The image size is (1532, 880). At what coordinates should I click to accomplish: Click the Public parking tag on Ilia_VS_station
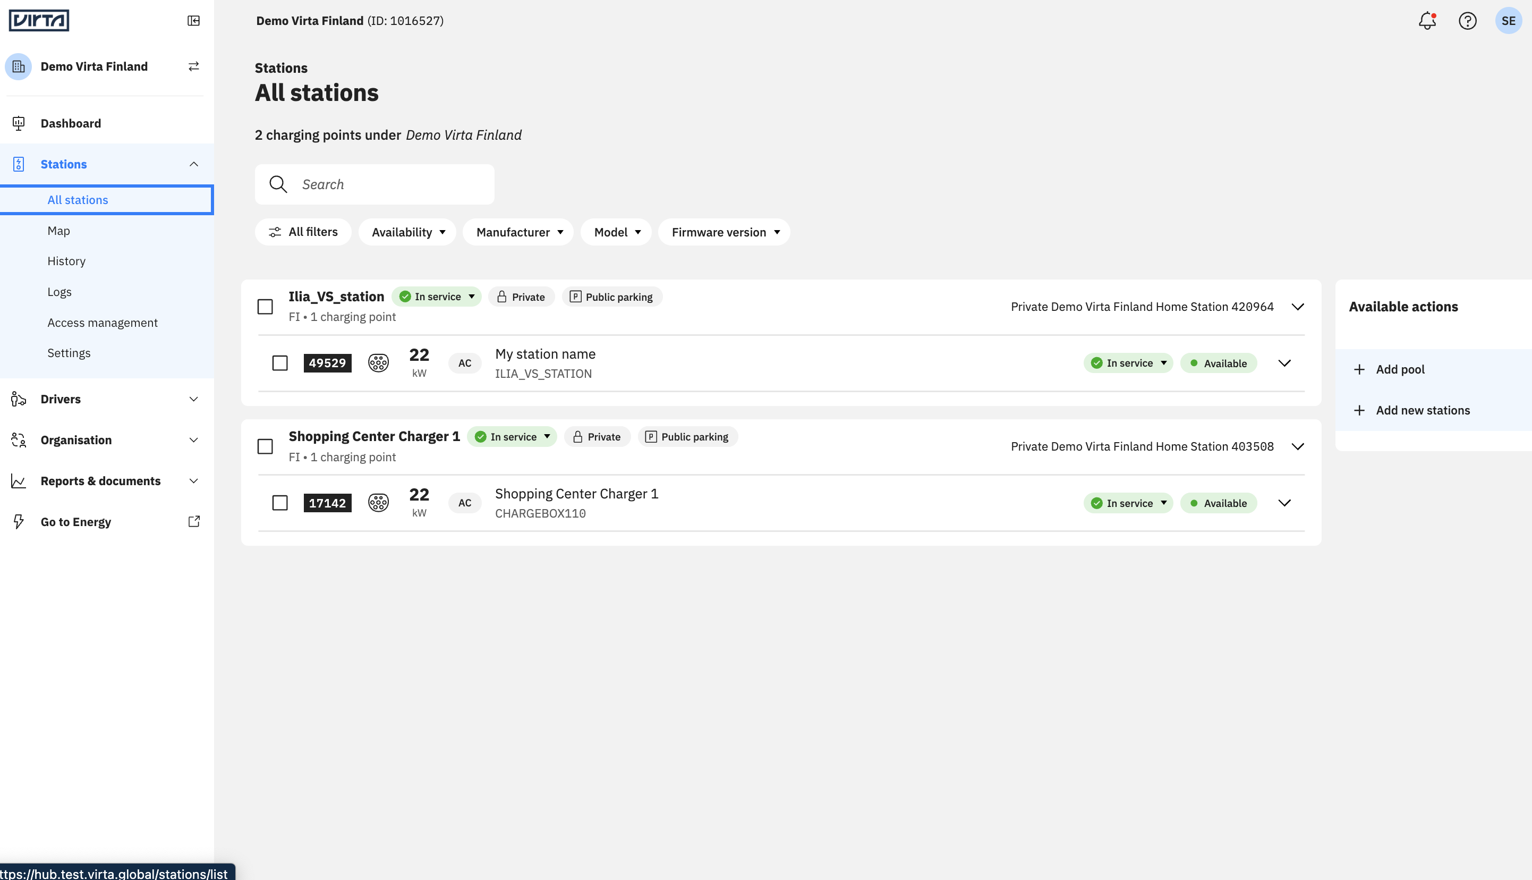612,297
